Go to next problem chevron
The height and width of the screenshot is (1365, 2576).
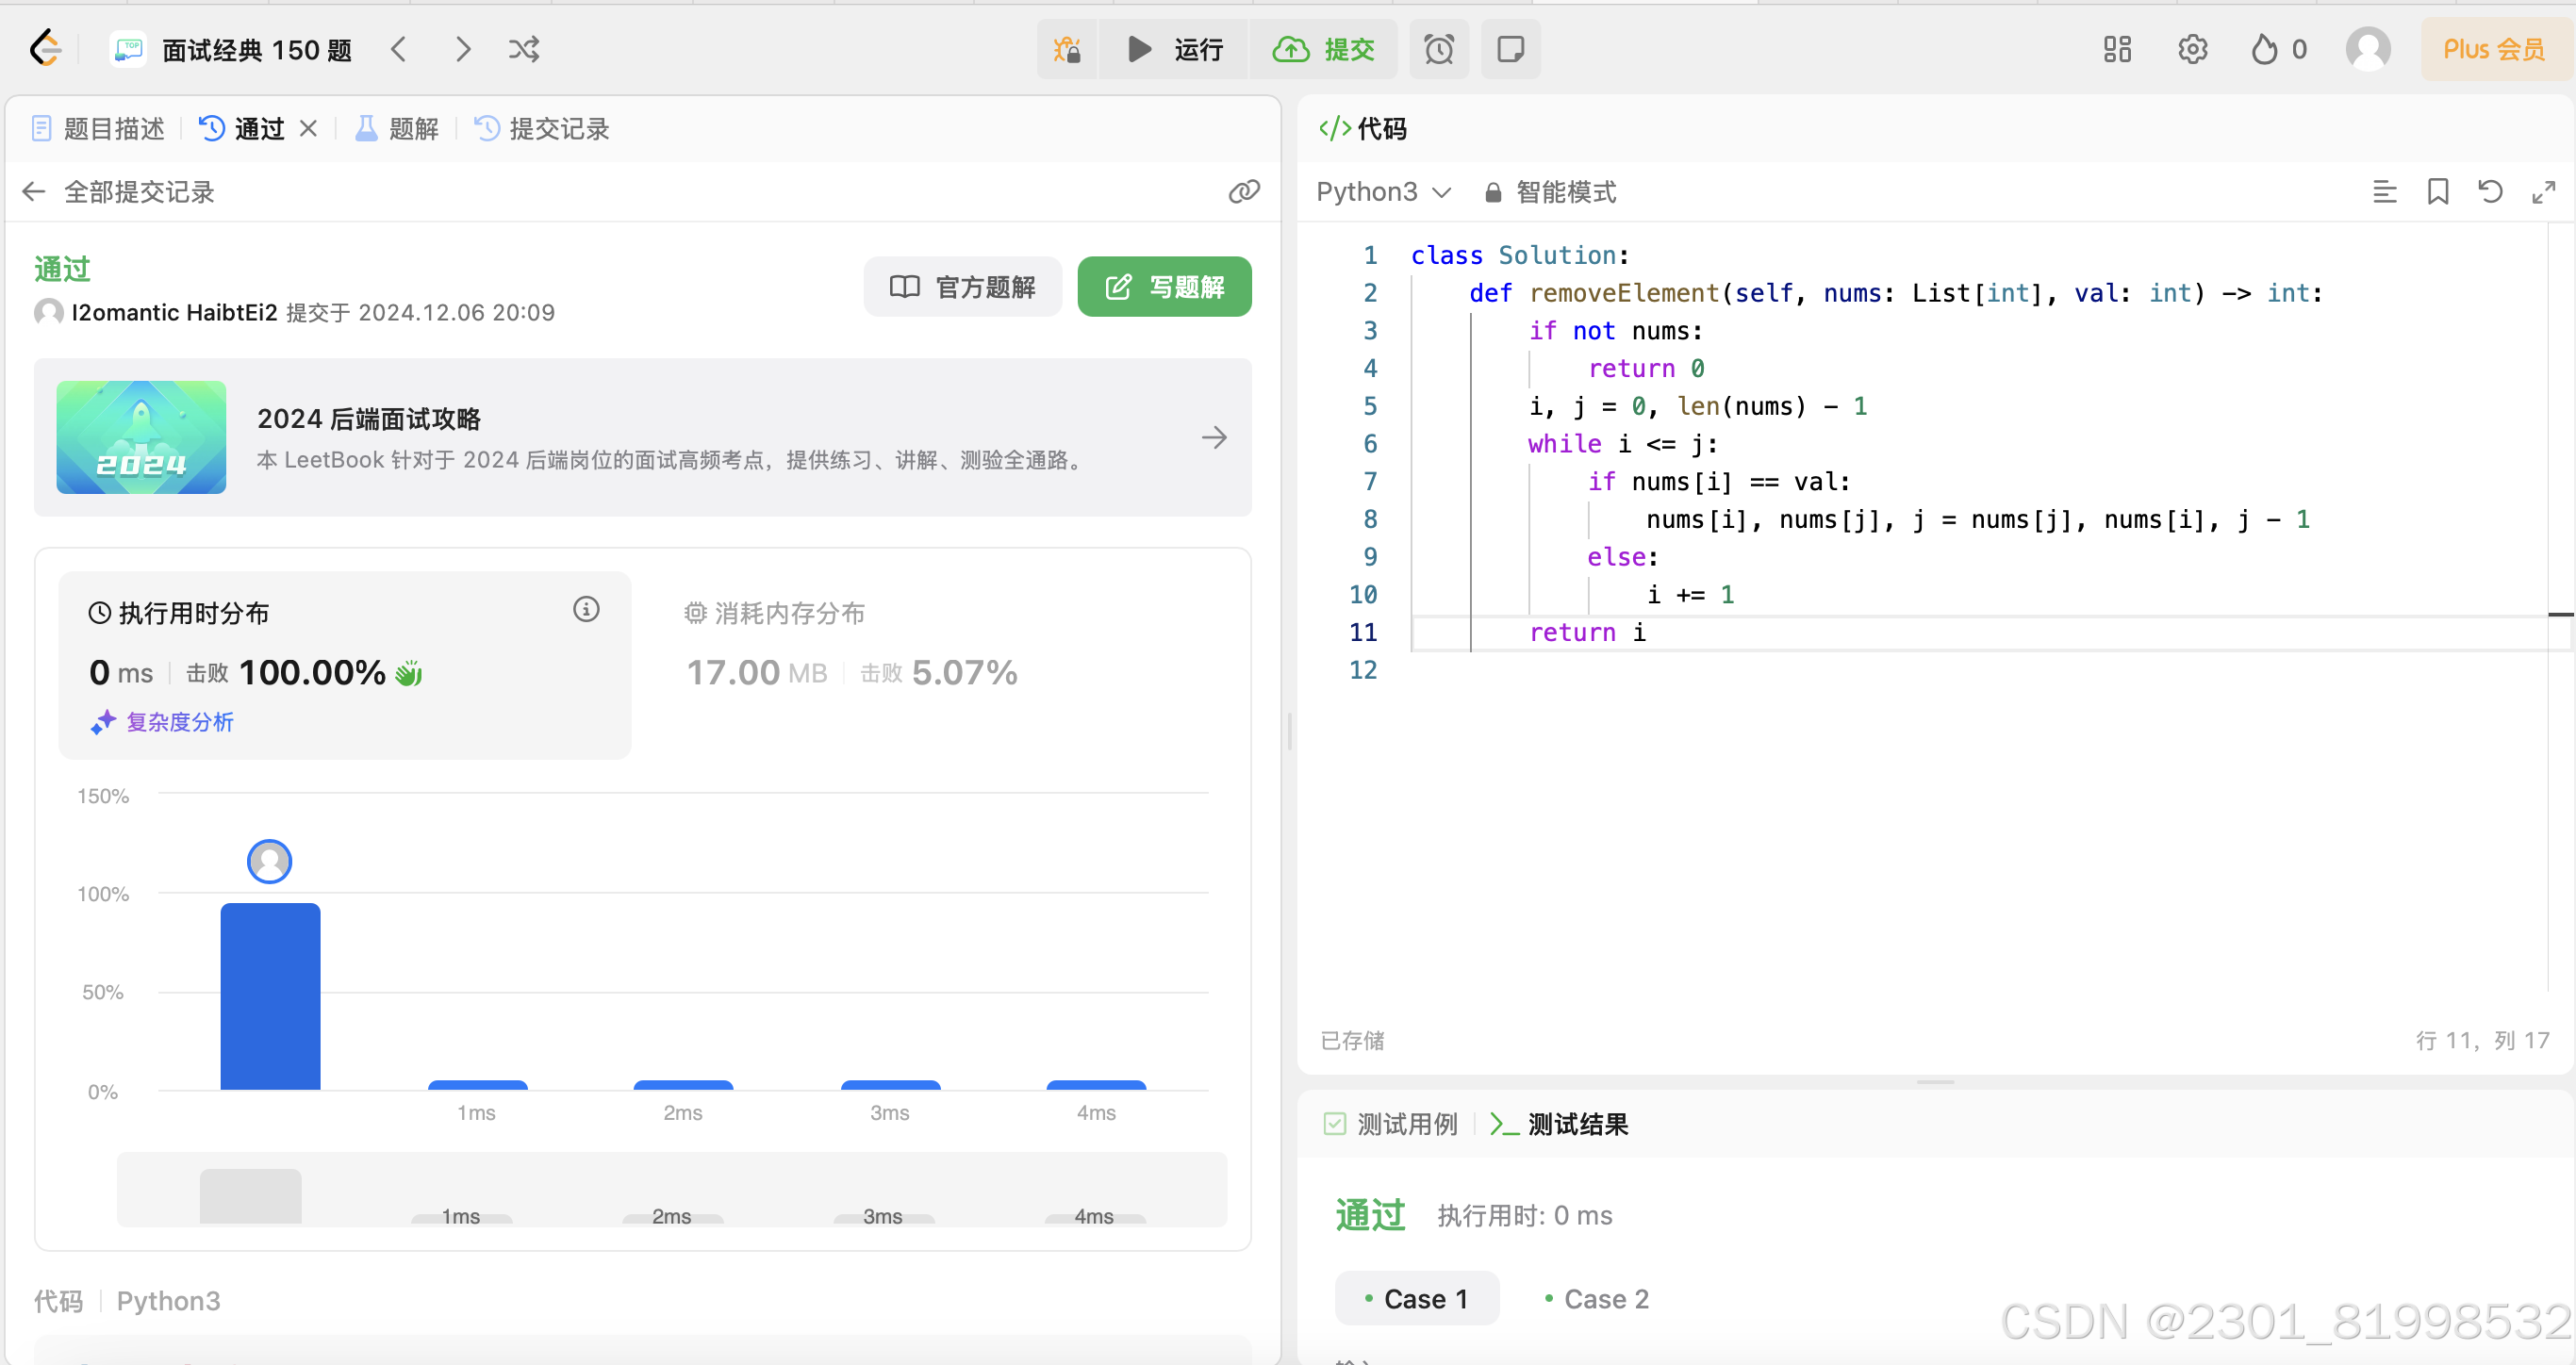tap(462, 49)
